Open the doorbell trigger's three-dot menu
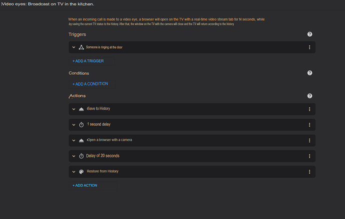Image resolution: width=345 pixels, height=219 pixels. (x=309, y=47)
